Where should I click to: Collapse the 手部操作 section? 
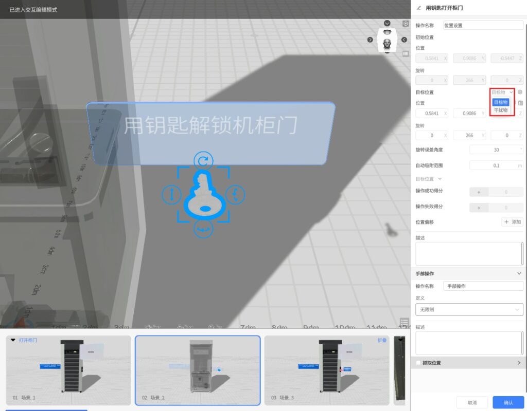tap(519, 274)
